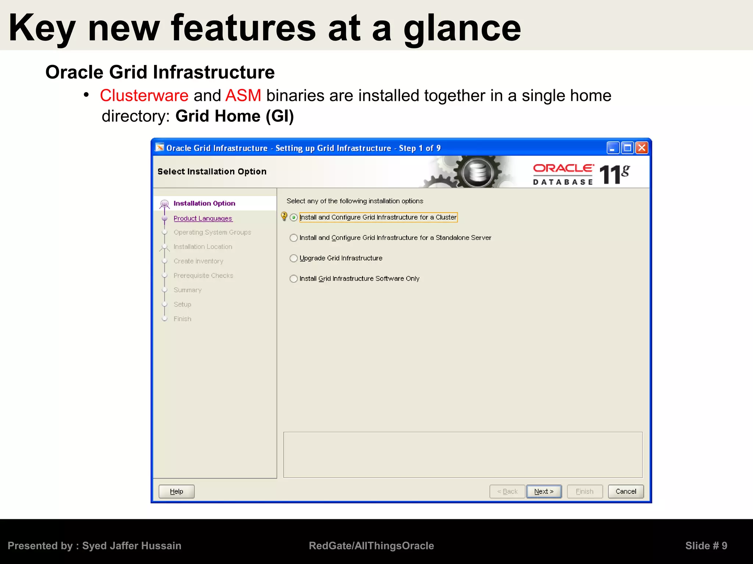Click the Oracle Database 11g logo
Image resolution: width=753 pixels, height=564 pixels.
(x=581, y=174)
